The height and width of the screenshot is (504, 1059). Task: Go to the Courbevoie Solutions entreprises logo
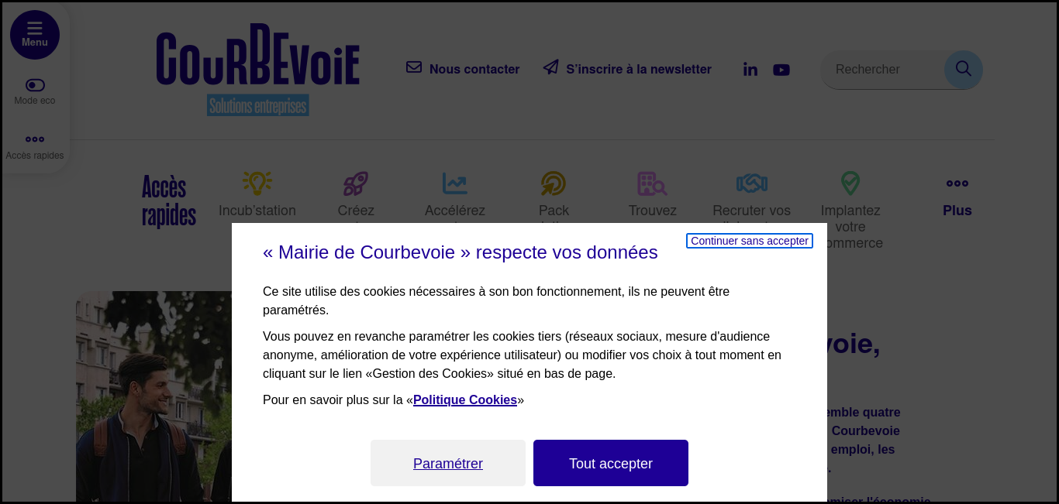pyautogui.click(x=257, y=70)
